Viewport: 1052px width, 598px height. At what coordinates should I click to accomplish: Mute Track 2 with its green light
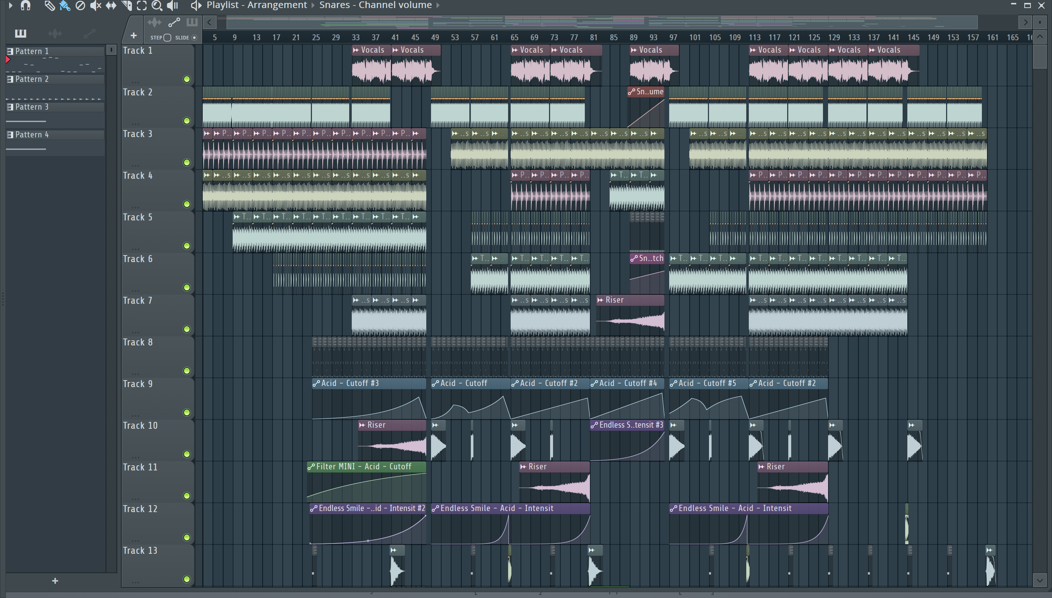pyautogui.click(x=187, y=121)
